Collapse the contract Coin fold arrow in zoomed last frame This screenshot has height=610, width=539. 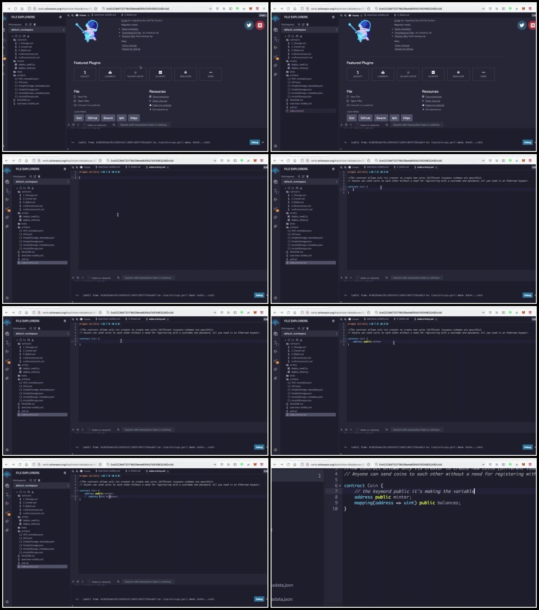tap(340, 486)
